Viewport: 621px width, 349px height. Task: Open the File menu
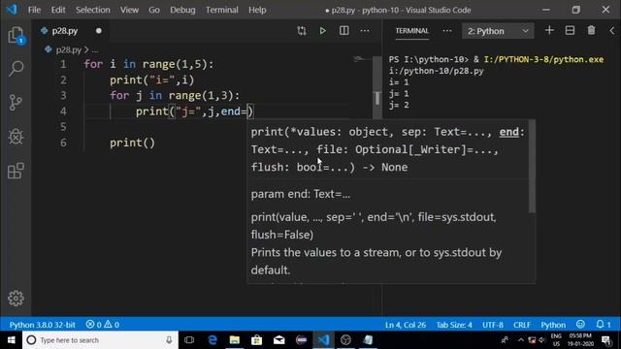(35, 10)
